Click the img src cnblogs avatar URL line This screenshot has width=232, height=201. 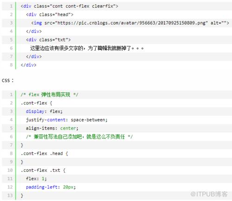(x=130, y=23)
